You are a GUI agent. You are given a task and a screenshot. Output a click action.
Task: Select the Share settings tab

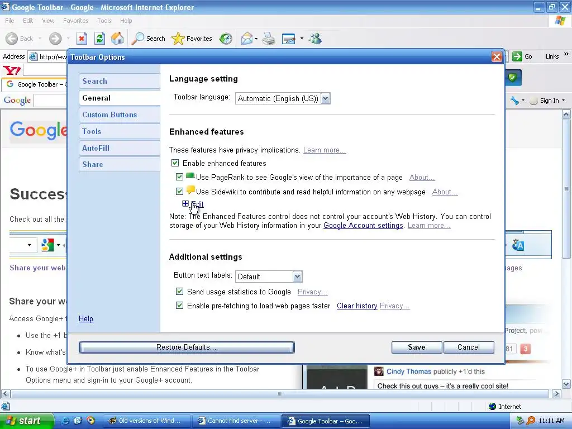point(120,164)
